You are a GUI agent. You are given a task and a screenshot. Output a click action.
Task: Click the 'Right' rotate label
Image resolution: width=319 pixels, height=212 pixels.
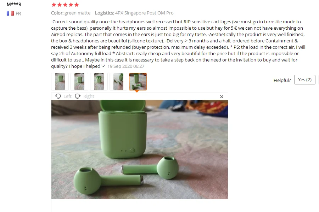[89, 96]
